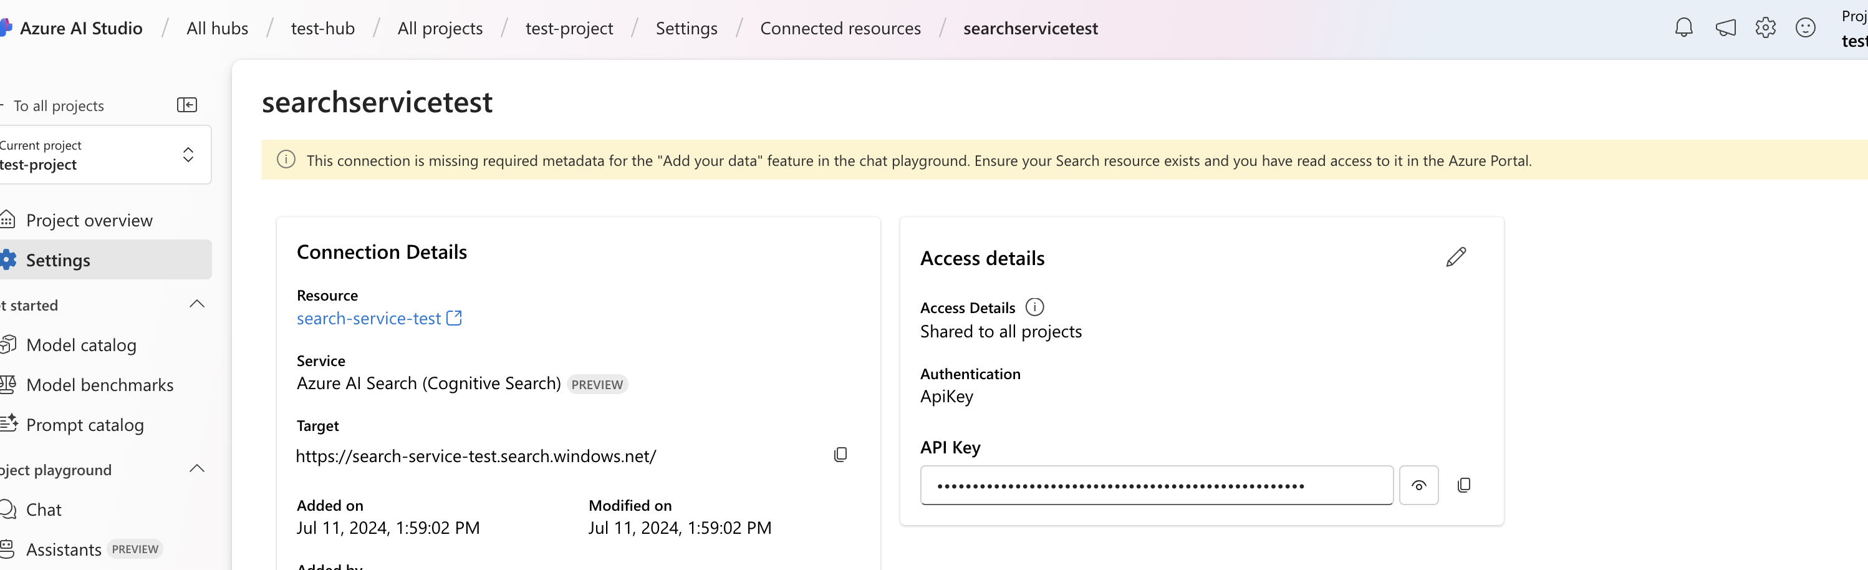The height and width of the screenshot is (570, 1868).
Task: Open the notifications bell icon
Action: (1683, 27)
